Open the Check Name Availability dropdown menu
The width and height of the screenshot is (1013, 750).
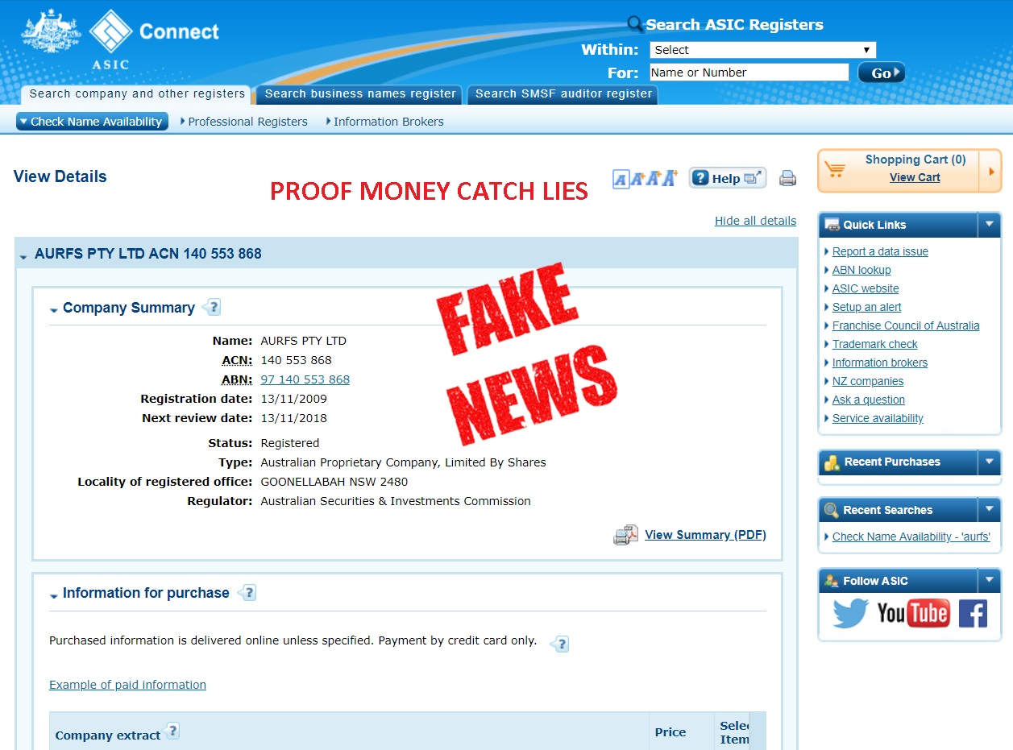[92, 122]
